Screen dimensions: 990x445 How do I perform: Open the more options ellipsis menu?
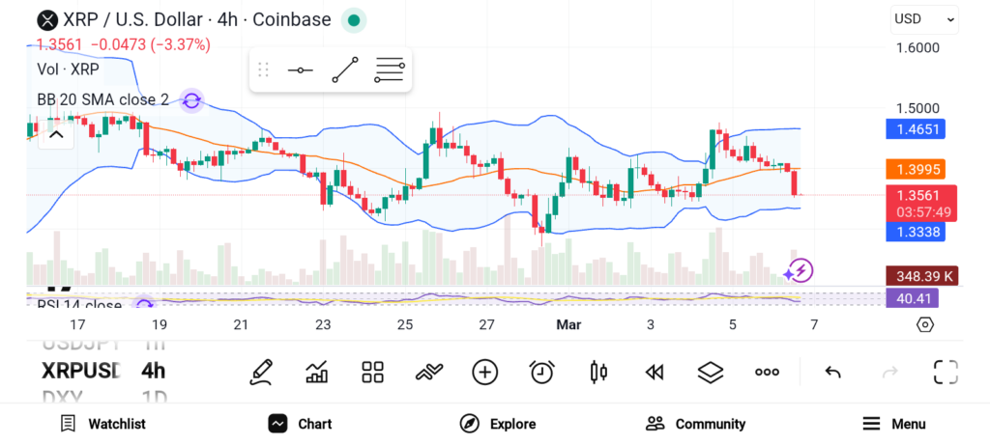(x=767, y=372)
